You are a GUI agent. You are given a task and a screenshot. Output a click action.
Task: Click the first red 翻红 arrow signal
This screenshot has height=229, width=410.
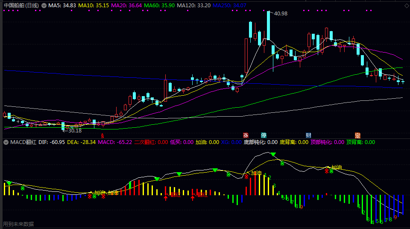pos(166,197)
